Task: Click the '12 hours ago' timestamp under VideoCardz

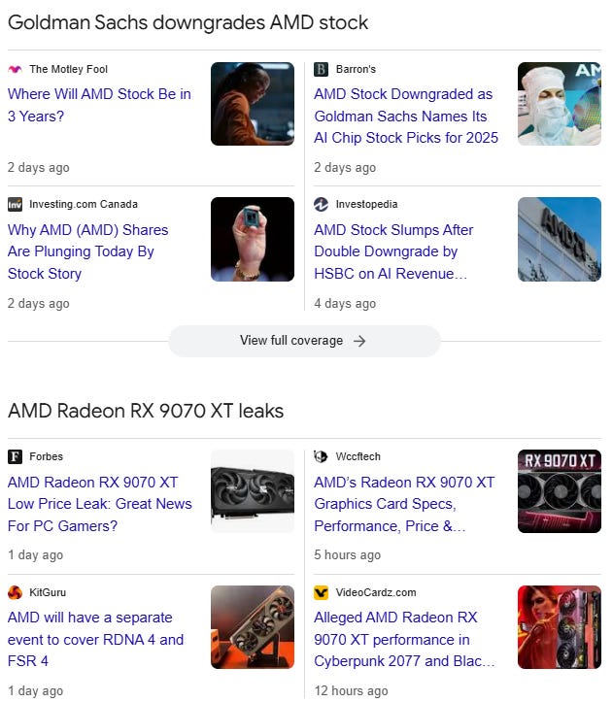Action: tap(351, 690)
